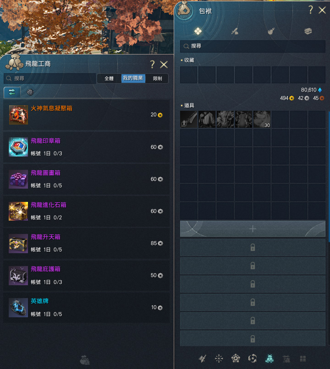Click the 飛龍印章箱 hexagon icon

18,147
